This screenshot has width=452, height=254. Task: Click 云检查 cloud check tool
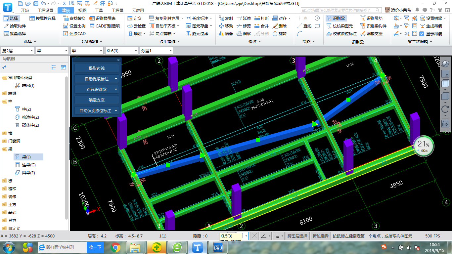[137, 26]
